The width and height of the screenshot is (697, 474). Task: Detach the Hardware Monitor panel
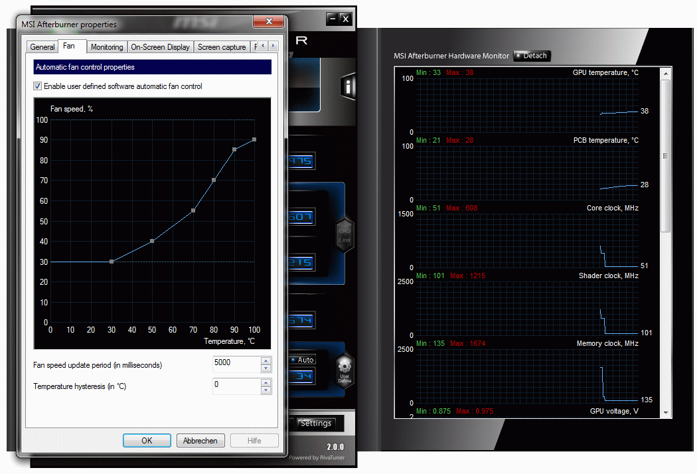pyautogui.click(x=532, y=56)
